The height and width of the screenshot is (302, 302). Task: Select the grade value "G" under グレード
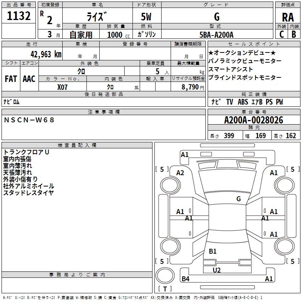click(217, 17)
